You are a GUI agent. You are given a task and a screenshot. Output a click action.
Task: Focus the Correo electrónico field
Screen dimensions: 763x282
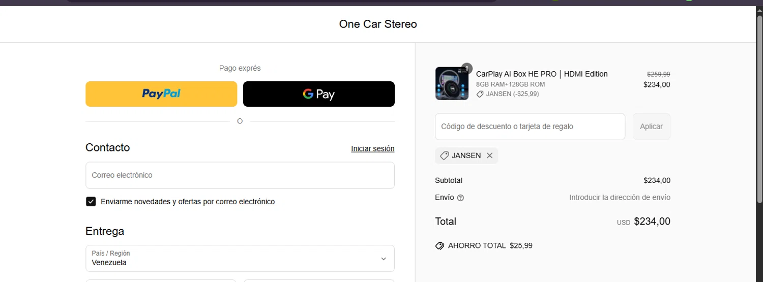(x=240, y=175)
